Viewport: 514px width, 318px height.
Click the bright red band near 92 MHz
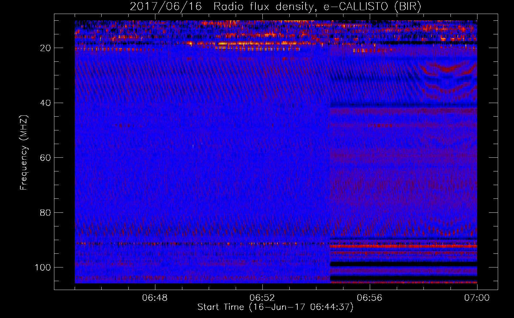(x=403, y=246)
